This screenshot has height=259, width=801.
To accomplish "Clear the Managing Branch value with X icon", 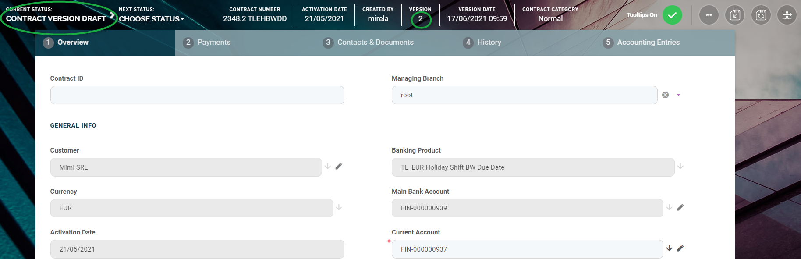I will pos(665,95).
